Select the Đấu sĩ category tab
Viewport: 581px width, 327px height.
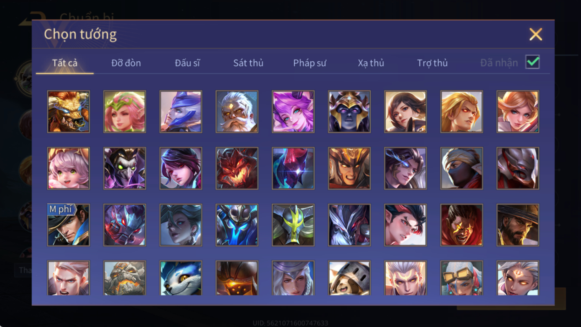pos(187,63)
